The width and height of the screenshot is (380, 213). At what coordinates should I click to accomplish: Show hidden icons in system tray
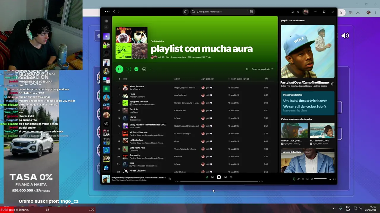[x=334, y=208]
